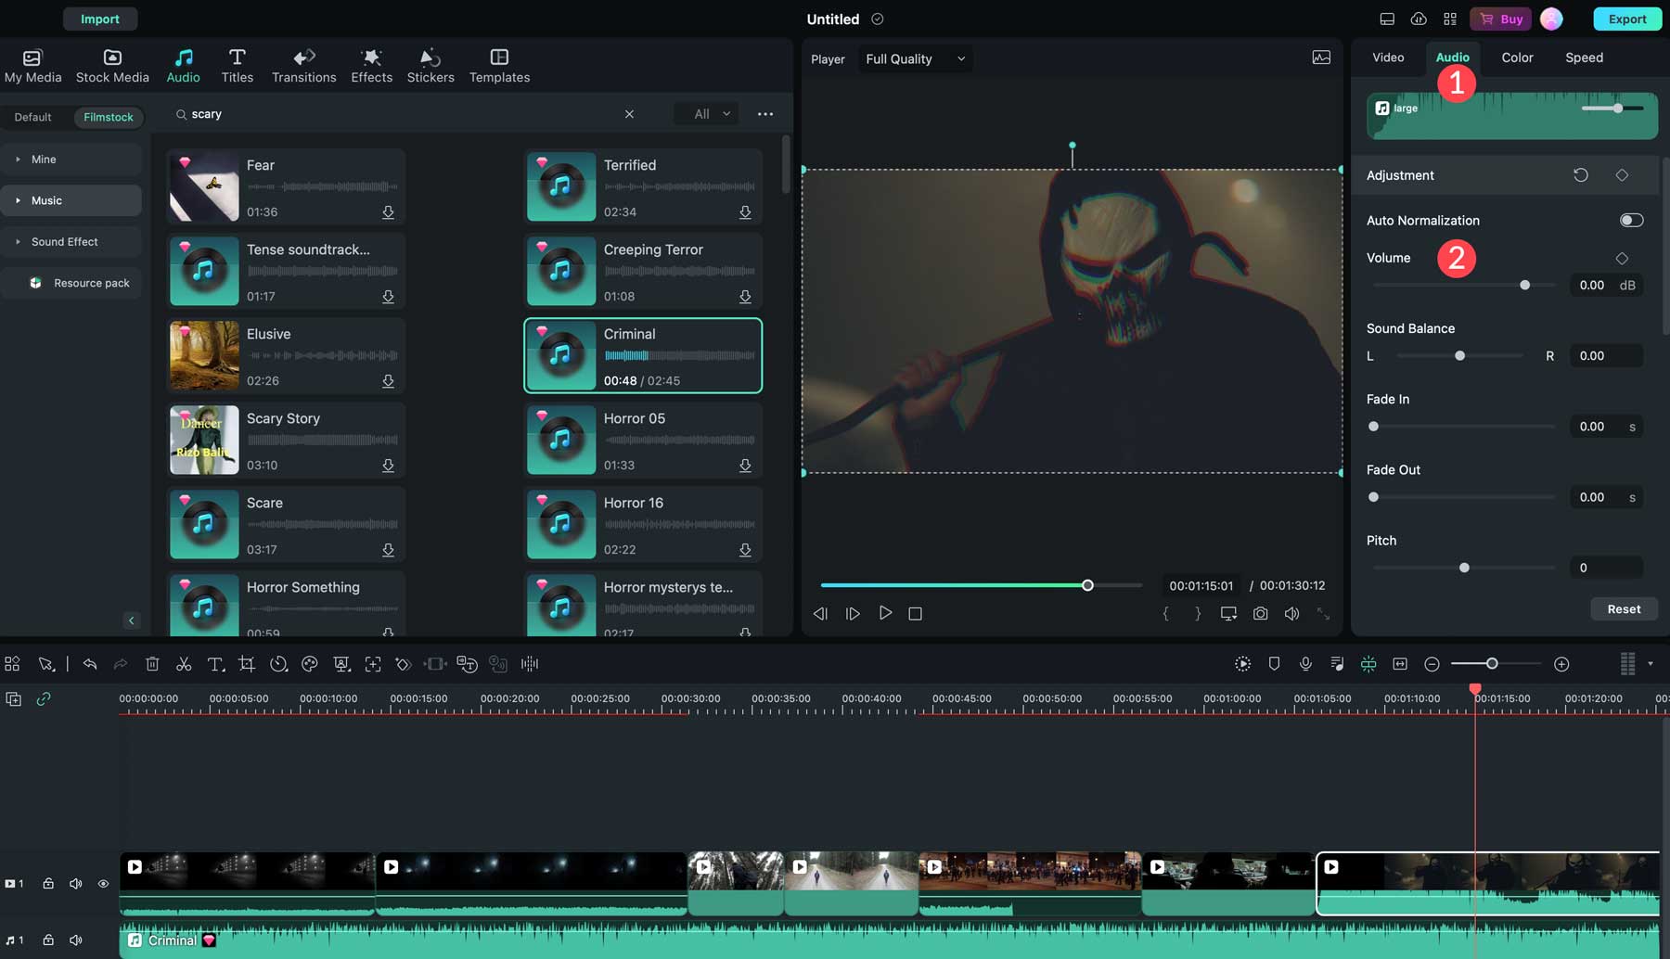
Task: Open the Full Quality playback dropdown
Action: 914,58
